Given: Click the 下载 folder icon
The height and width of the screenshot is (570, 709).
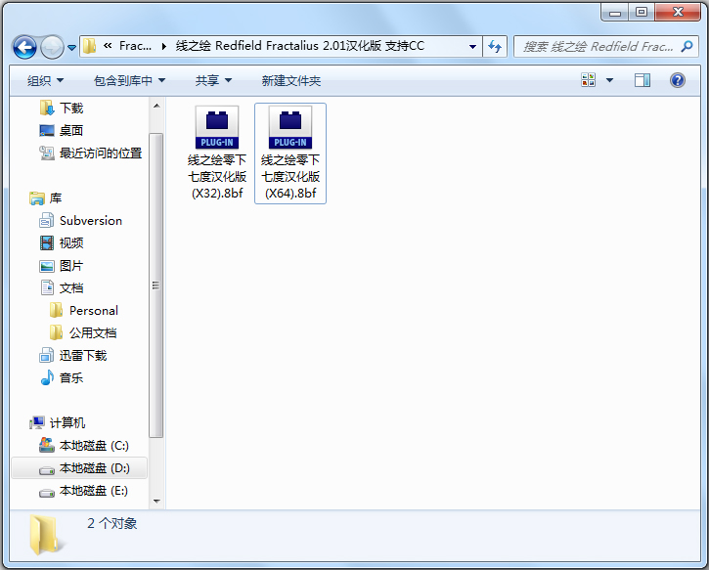Looking at the screenshot, I should (x=47, y=108).
